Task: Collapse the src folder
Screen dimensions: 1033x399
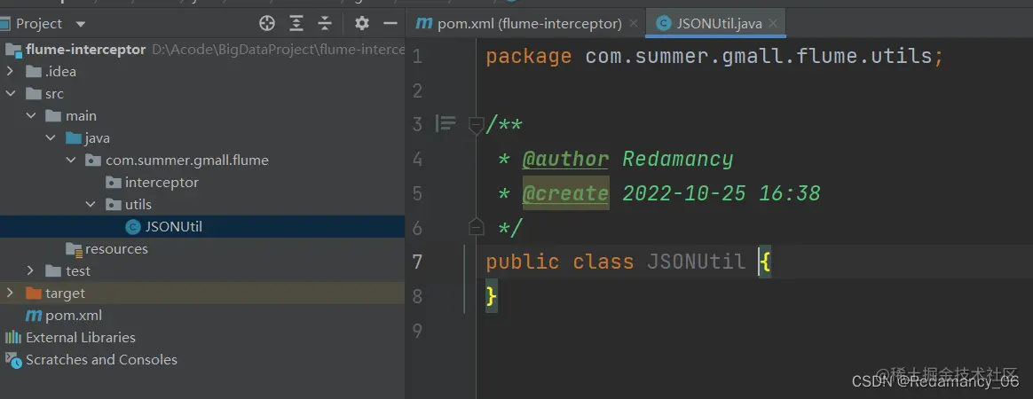Action: 10,94
